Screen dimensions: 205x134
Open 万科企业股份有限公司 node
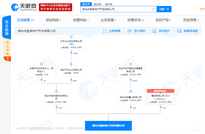pyautogui.click(x=71, y=44)
